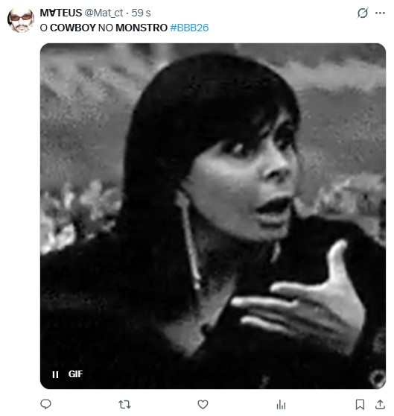Repost this tweet with the retweet icon
The image size is (394, 416).
point(124,404)
